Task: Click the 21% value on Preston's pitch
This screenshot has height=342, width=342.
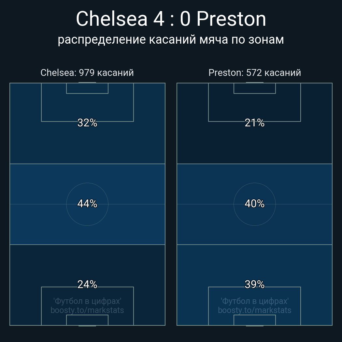Action: [x=254, y=123]
